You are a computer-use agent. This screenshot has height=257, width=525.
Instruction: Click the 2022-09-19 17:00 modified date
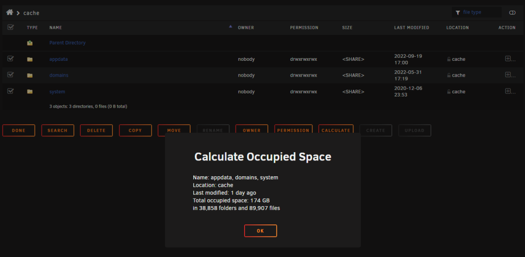pyautogui.click(x=408, y=59)
